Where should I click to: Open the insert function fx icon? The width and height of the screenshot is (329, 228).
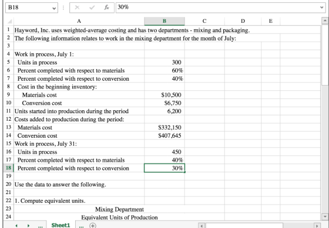coord(106,8)
